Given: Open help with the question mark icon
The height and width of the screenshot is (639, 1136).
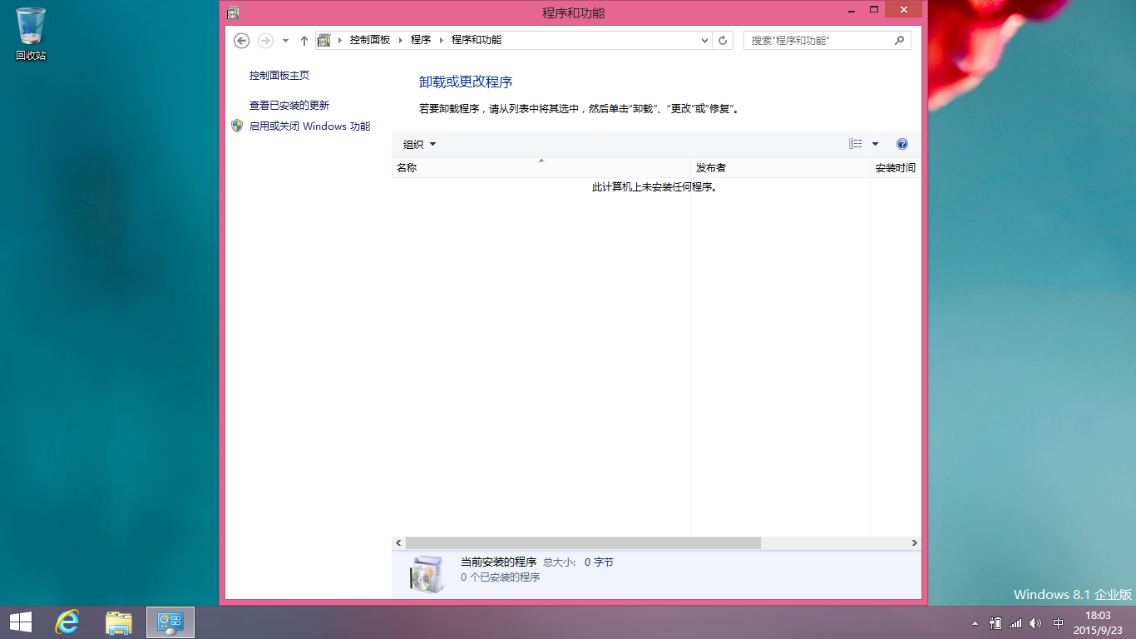Looking at the screenshot, I should [x=902, y=144].
